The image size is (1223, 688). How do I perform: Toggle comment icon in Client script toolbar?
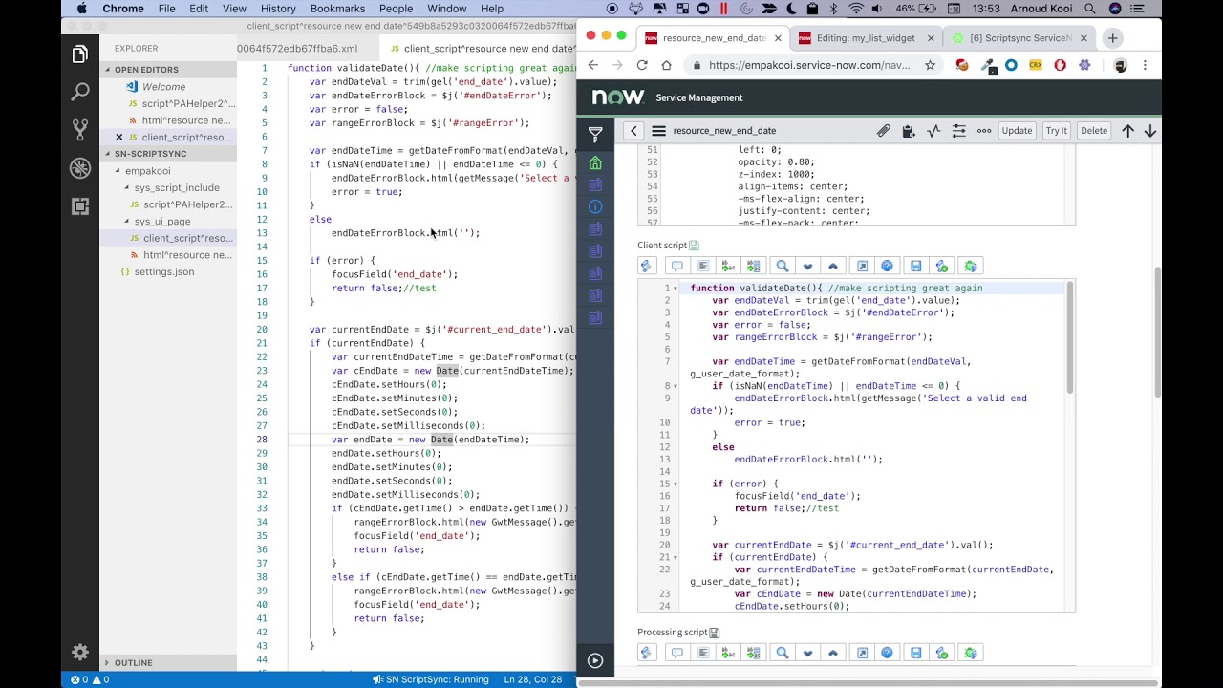point(676,266)
